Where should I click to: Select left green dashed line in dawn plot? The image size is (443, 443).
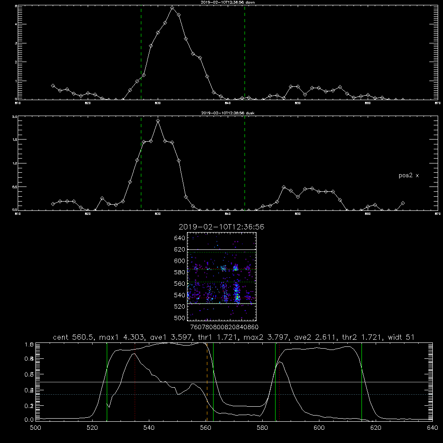[141, 52]
